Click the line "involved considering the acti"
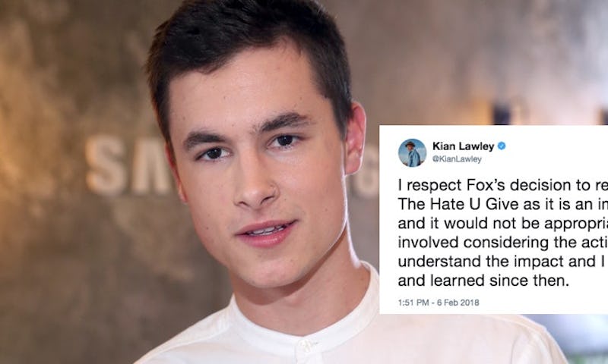Image resolution: width=608 pixels, height=364 pixels. (503, 242)
